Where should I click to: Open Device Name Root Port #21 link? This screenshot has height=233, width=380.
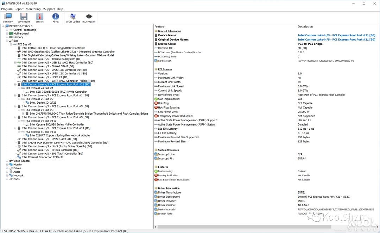point(336,35)
